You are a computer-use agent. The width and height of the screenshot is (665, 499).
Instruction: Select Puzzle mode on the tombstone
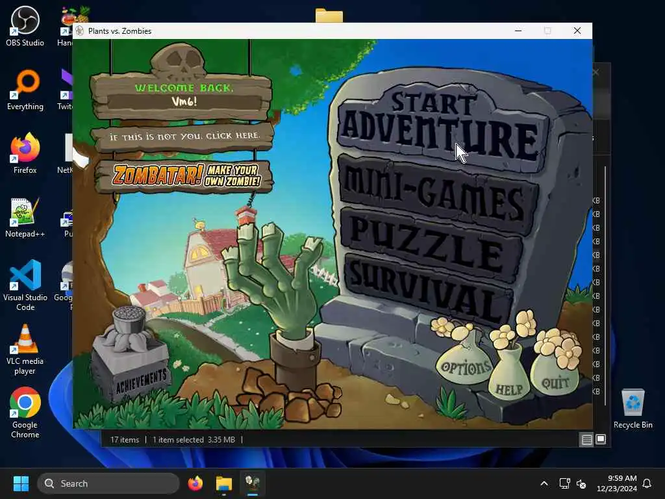tap(431, 244)
